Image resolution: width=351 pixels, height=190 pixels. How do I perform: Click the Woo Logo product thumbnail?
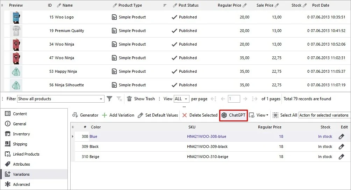[16, 17]
